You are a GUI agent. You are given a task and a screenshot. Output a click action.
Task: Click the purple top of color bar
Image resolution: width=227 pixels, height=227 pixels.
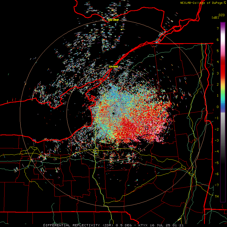point(223,25)
